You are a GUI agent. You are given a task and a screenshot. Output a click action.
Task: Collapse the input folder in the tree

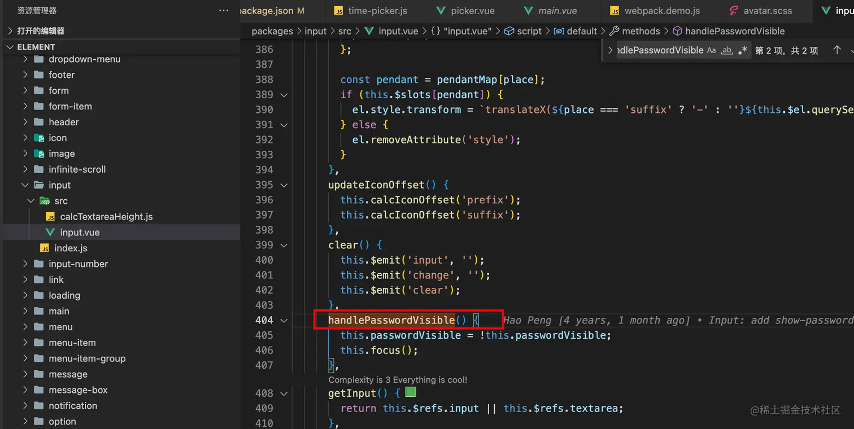(x=25, y=185)
